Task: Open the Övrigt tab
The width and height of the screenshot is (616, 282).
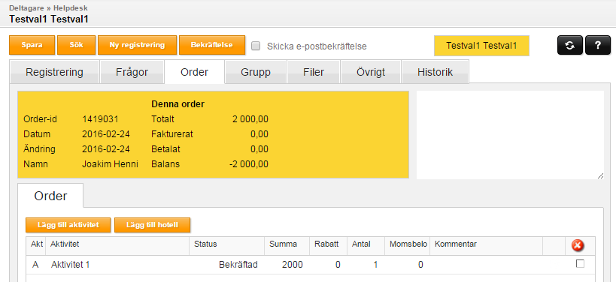Action: click(371, 72)
